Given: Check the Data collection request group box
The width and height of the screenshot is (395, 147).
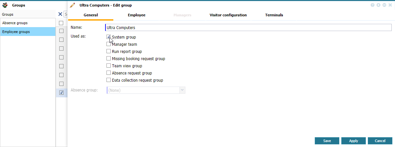Looking at the screenshot, I should coord(108,80).
